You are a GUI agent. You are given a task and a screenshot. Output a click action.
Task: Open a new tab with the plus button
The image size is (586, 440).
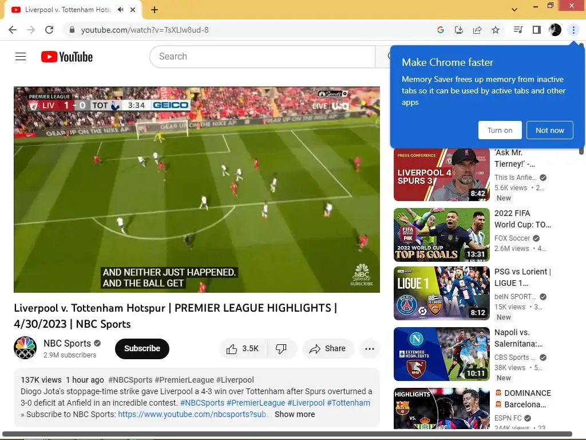[x=155, y=10]
